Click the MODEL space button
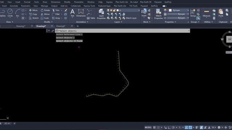 point(148,127)
